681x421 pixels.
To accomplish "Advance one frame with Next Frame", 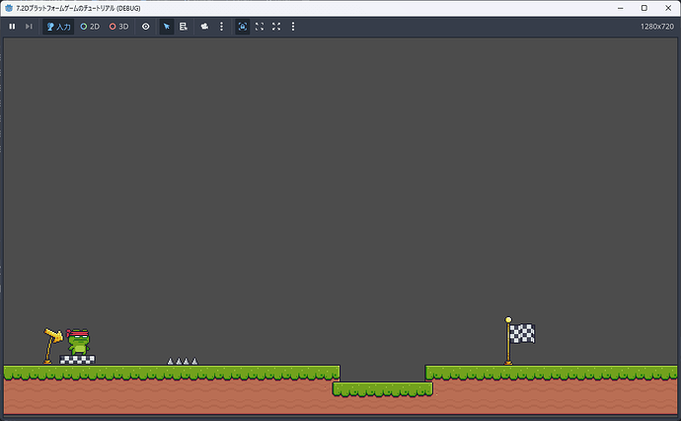I will coord(29,27).
